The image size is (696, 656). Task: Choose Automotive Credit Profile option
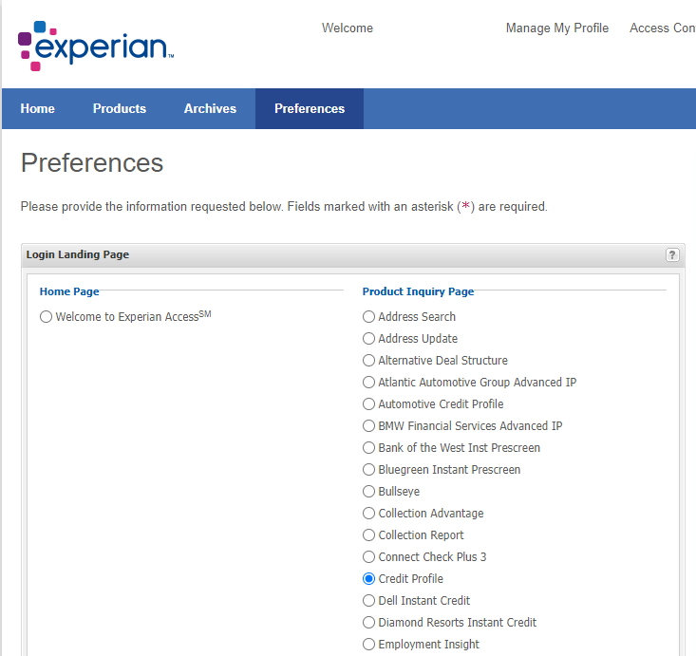pos(369,404)
